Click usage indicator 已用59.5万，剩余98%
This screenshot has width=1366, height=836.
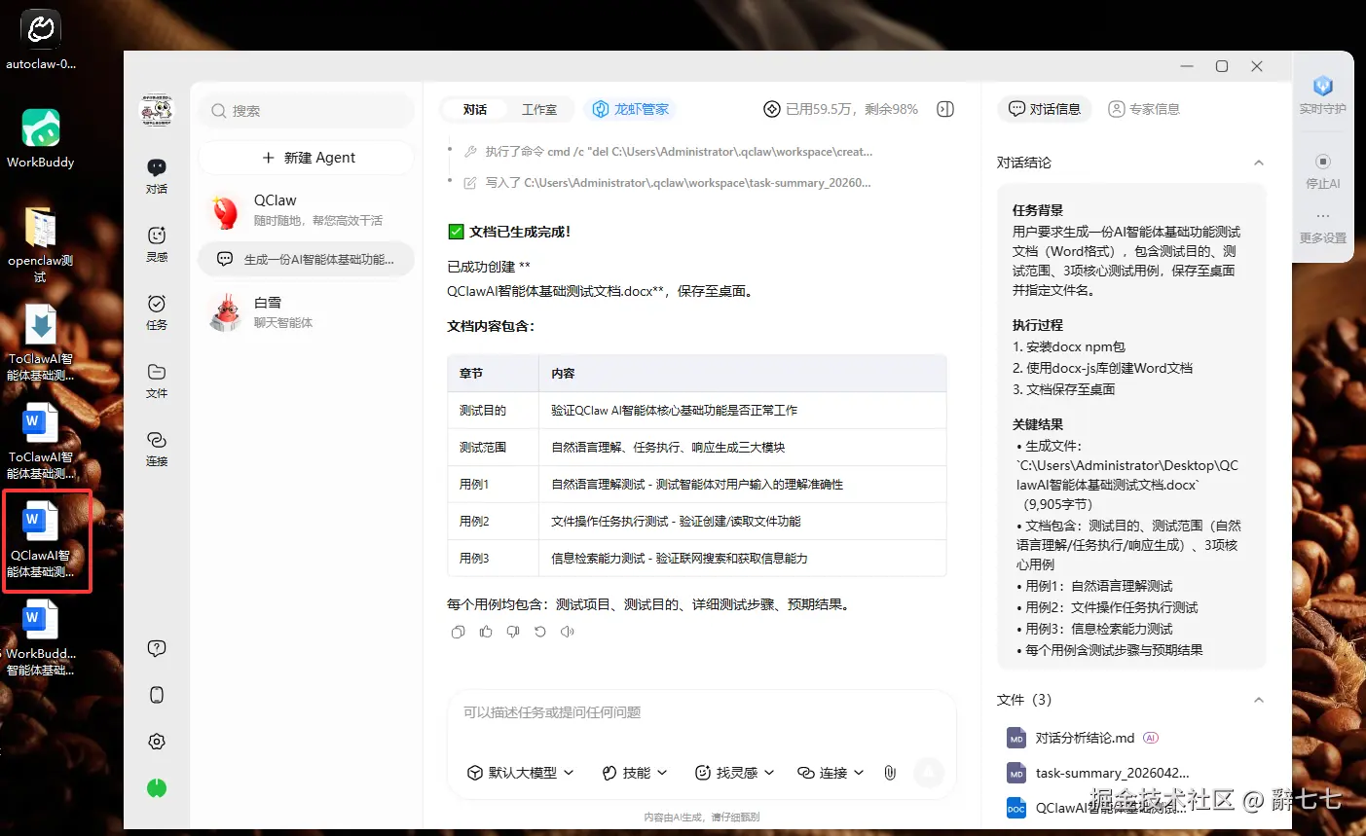[x=841, y=109]
